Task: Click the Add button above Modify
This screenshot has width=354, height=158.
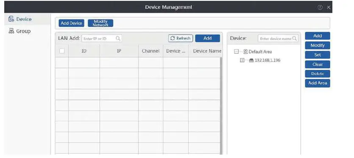Action: [x=318, y=36]
